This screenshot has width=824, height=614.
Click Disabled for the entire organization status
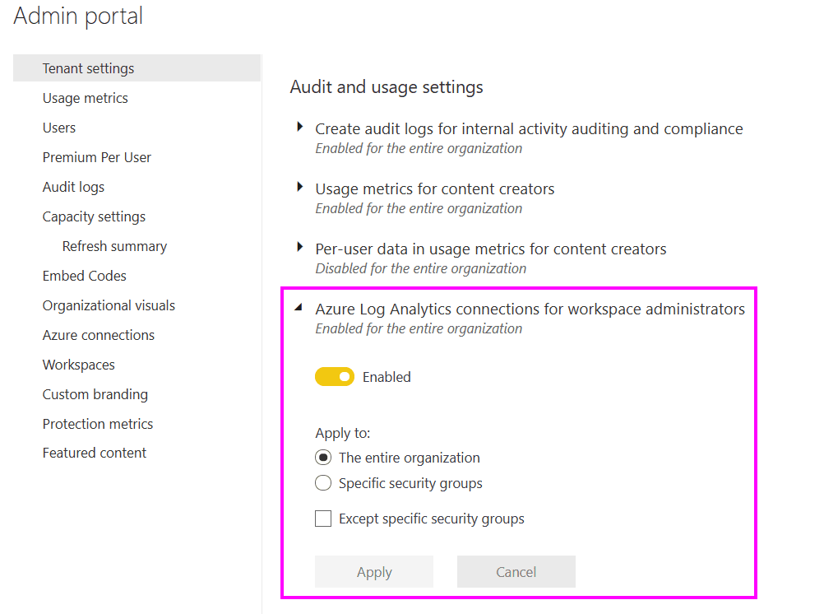pos(420,269)
